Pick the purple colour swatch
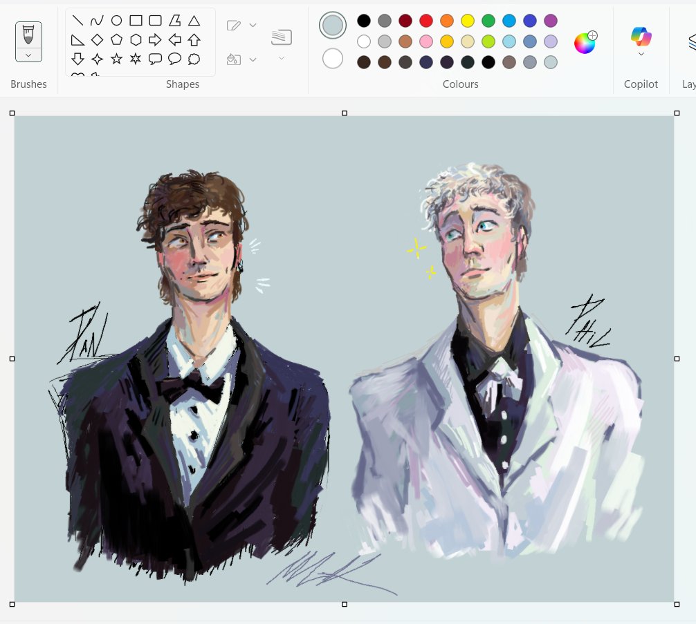696x624 pixels. 551,21
